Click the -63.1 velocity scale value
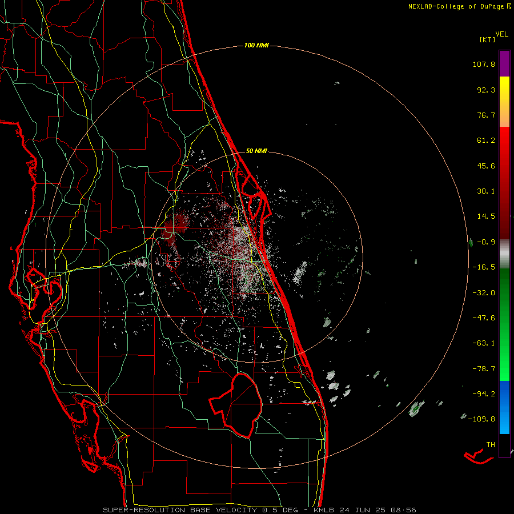 [484, 343]
